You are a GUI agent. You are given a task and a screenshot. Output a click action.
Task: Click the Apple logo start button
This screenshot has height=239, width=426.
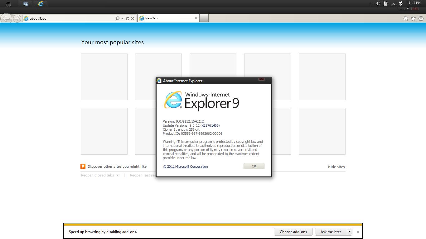tap(8, 4)
